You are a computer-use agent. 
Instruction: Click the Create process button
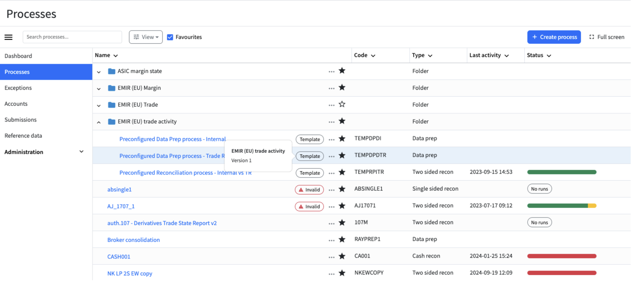pos(554,37)
